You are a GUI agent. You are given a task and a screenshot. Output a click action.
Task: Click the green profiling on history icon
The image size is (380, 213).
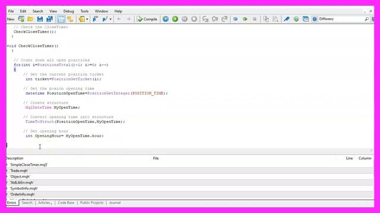(245, 19)
